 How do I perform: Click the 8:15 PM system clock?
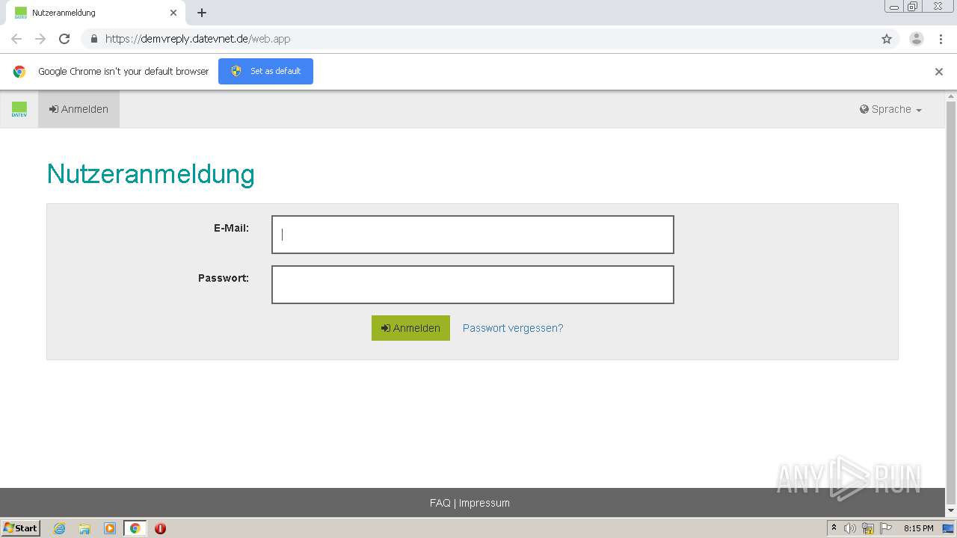point(918,528)
